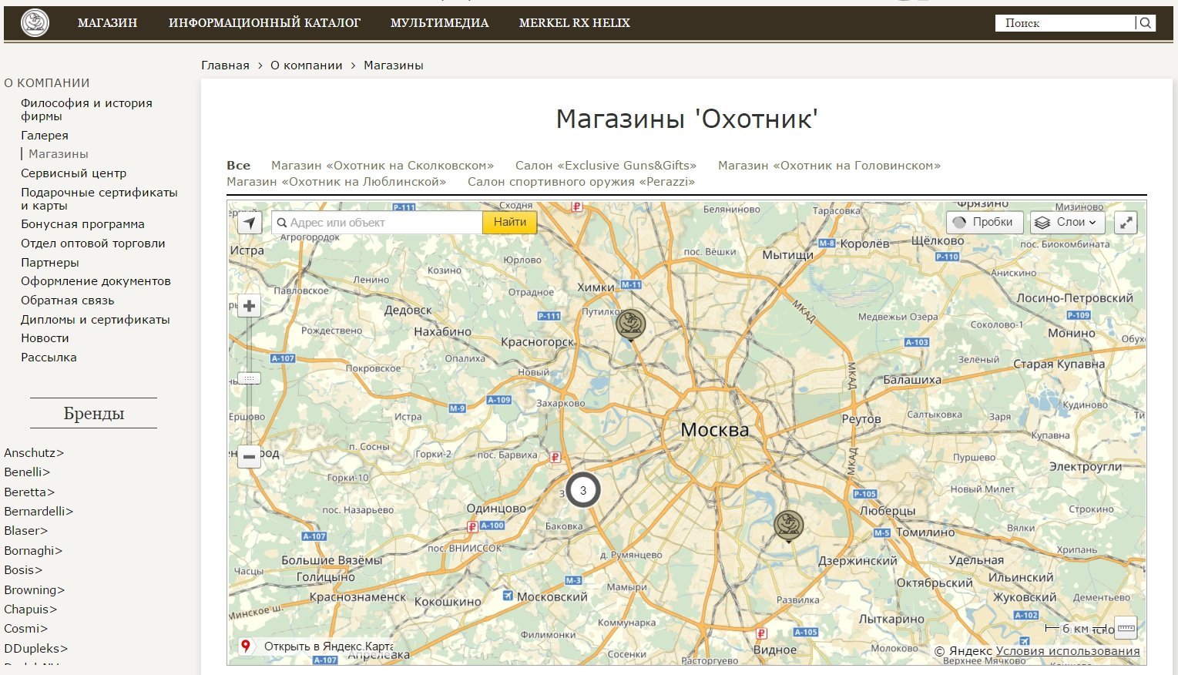Open the Bosis brand link
The width and height of the screenshot is (1178, 675).
23,569
